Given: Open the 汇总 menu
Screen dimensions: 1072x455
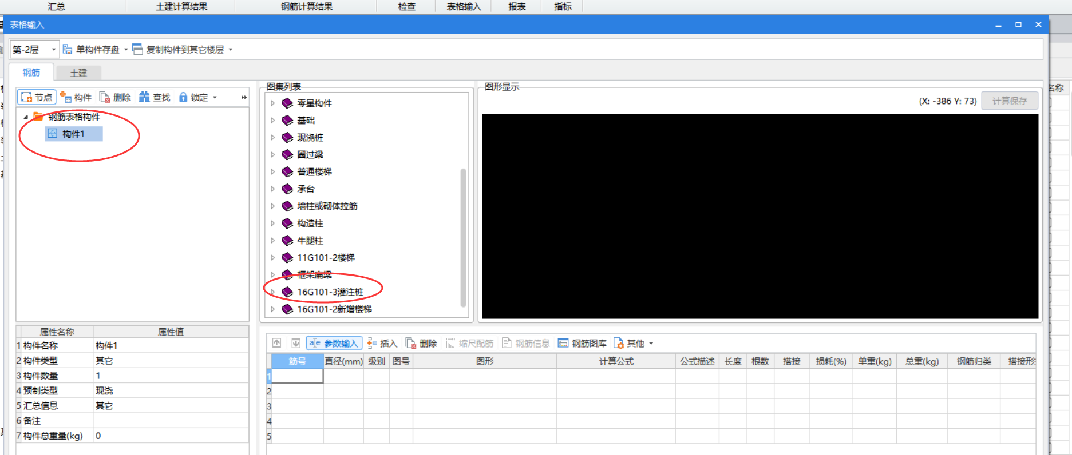Looking at the screenshot, I should tap(56, 6).
